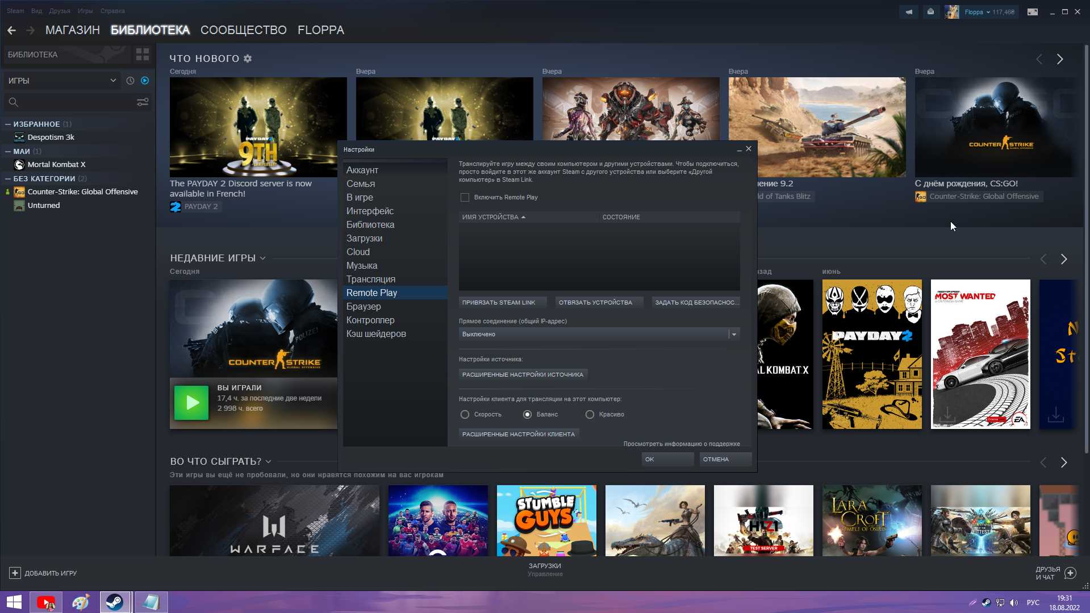Select the 'Красиво' radio option
This screenshot has width=1090, height=613.
[x=590, y=415]
